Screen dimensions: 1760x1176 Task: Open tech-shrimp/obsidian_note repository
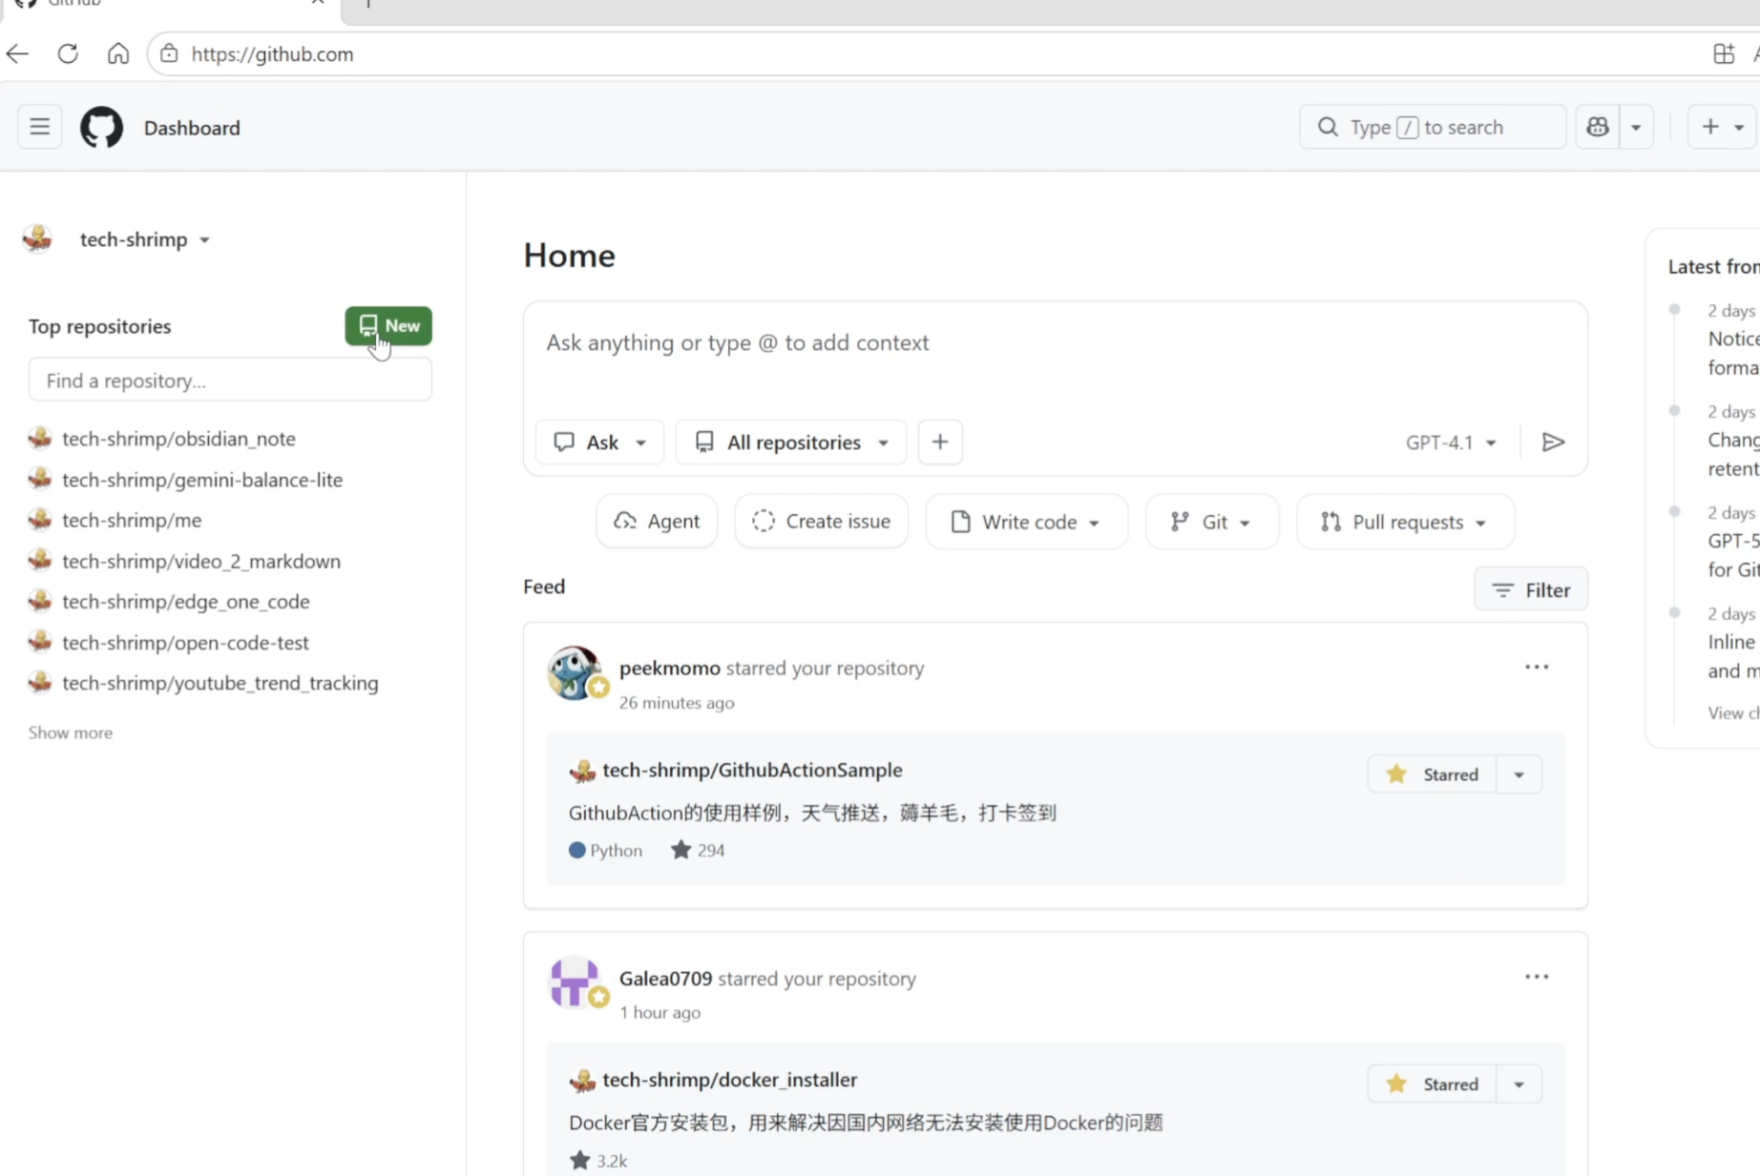[178, 439]
